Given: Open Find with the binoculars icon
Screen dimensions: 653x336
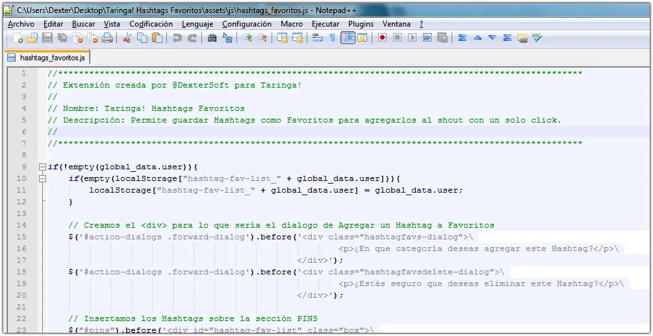Looking at the screenshot, I should pyautogui.click(x=212, y=38).
